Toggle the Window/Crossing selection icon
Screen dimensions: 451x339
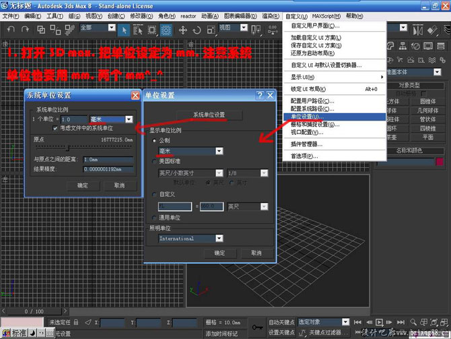[166, 30]
